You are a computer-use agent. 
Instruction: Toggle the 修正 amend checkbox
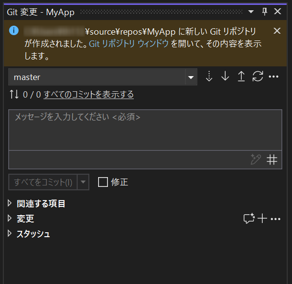103,182
